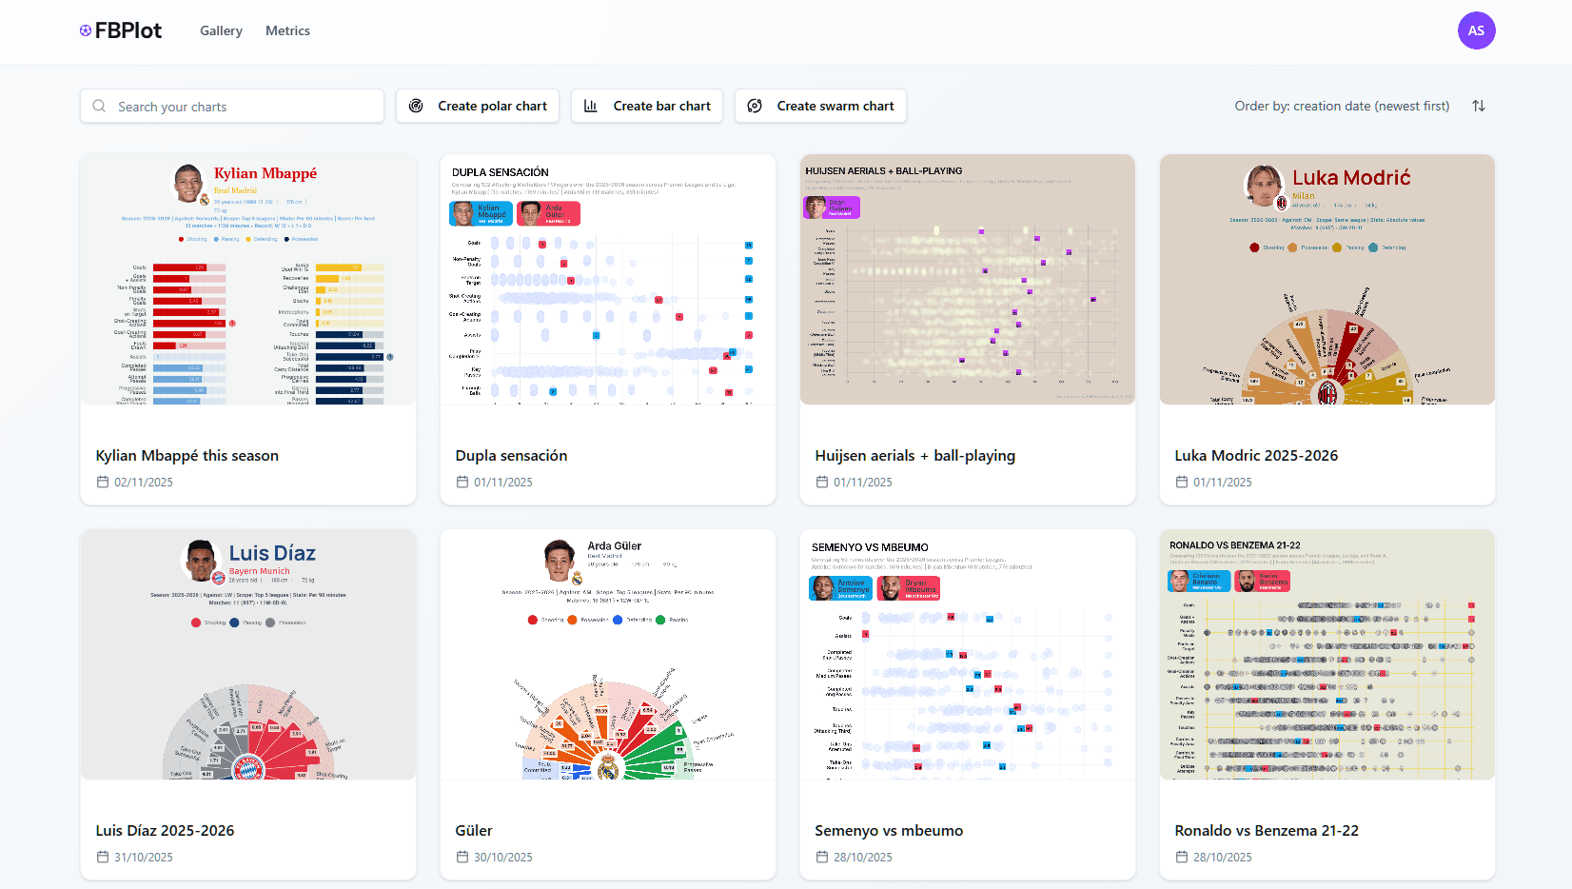This screenshot has width=1572, height=889.
Task: Select the Huijsen aerials + ball-playing title
Action: pyautogui.click(x=914, y=456)
